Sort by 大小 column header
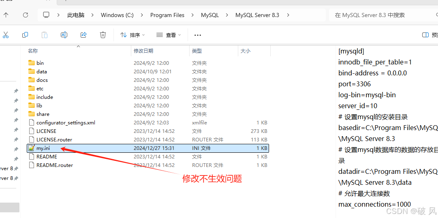The image size is (438, 218). point(246,51)
